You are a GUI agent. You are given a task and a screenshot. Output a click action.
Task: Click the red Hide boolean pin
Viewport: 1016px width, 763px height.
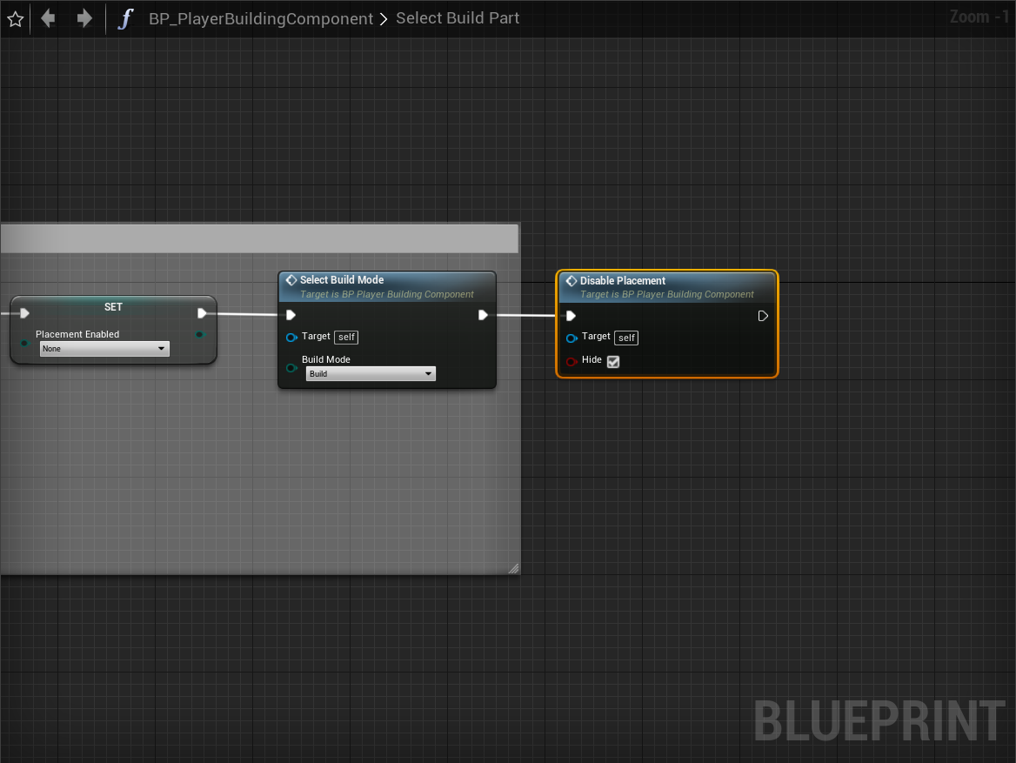pyautogui.click(x=571, y=362)
